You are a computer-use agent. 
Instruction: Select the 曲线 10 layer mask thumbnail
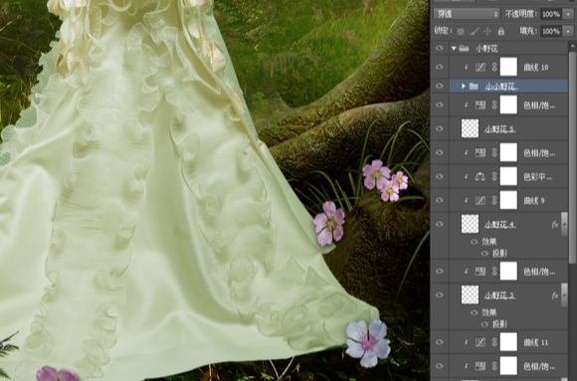[508, 67]
